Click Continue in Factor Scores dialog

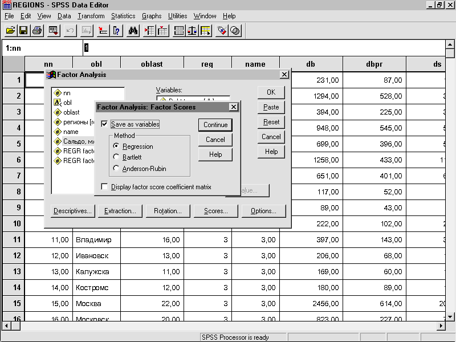(215, 125)
